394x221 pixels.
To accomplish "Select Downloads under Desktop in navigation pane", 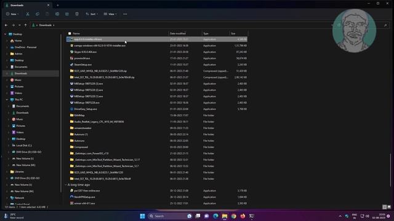I will point(20,74).
